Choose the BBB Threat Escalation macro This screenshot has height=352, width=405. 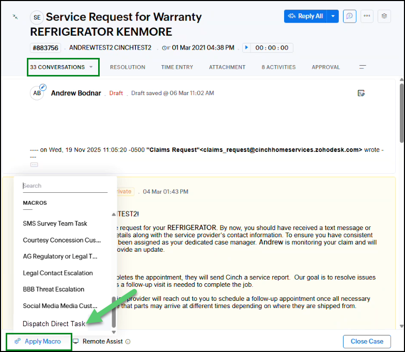point(54,289)
